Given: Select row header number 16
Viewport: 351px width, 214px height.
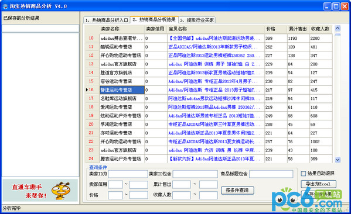Looking at the screenshot, I should point(91,90).
